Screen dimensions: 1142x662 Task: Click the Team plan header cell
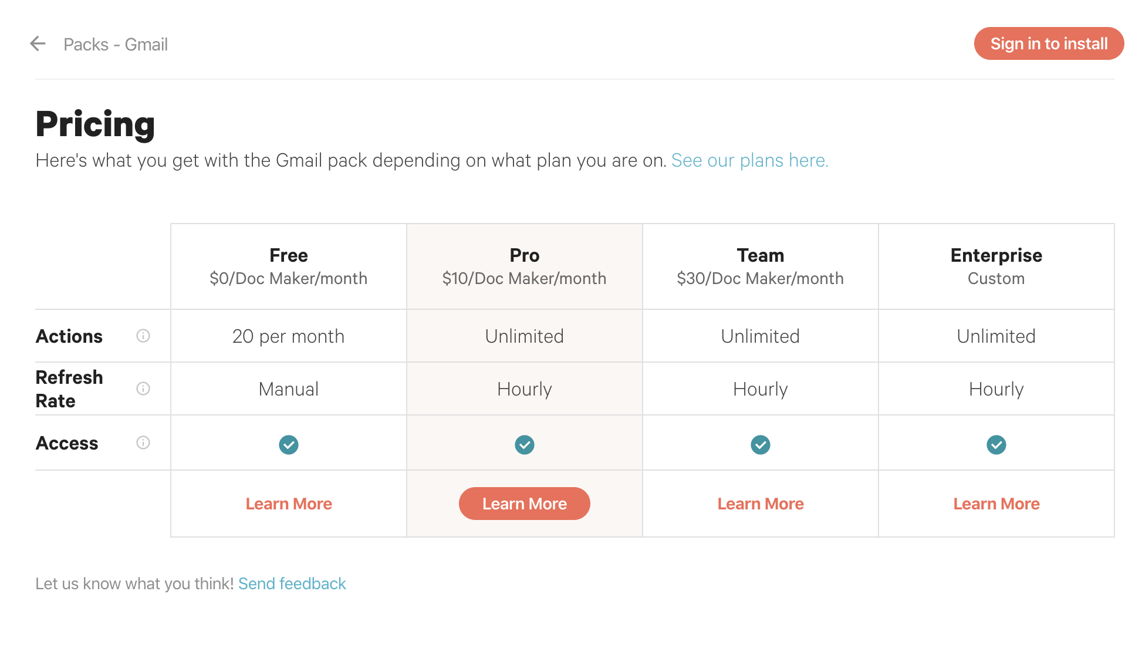click(761, 266)
